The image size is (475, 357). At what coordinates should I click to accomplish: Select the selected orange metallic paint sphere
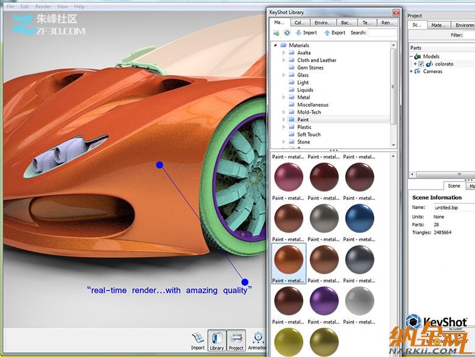(x=289, y=260)
